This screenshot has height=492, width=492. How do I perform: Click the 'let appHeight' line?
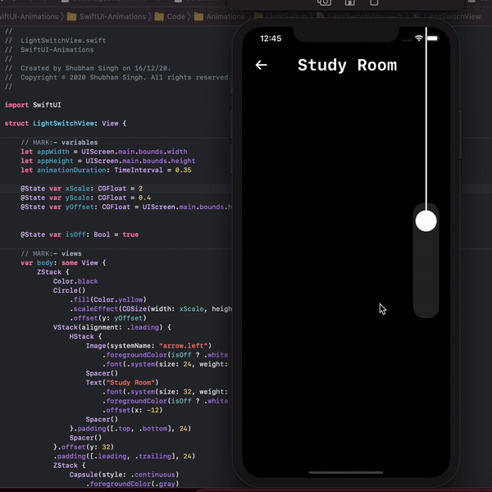click(108, 161)
